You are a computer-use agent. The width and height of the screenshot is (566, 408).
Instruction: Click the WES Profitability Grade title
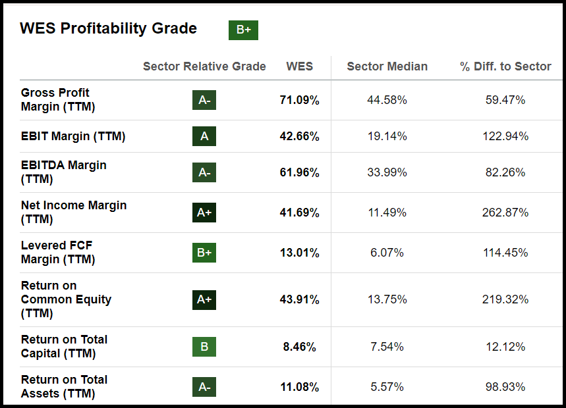point(108,28)
